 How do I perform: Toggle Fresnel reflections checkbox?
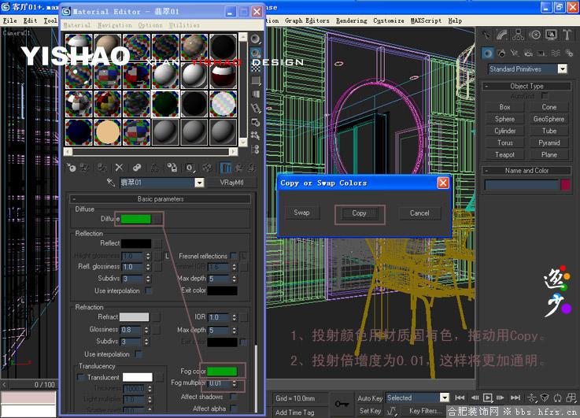234,256
